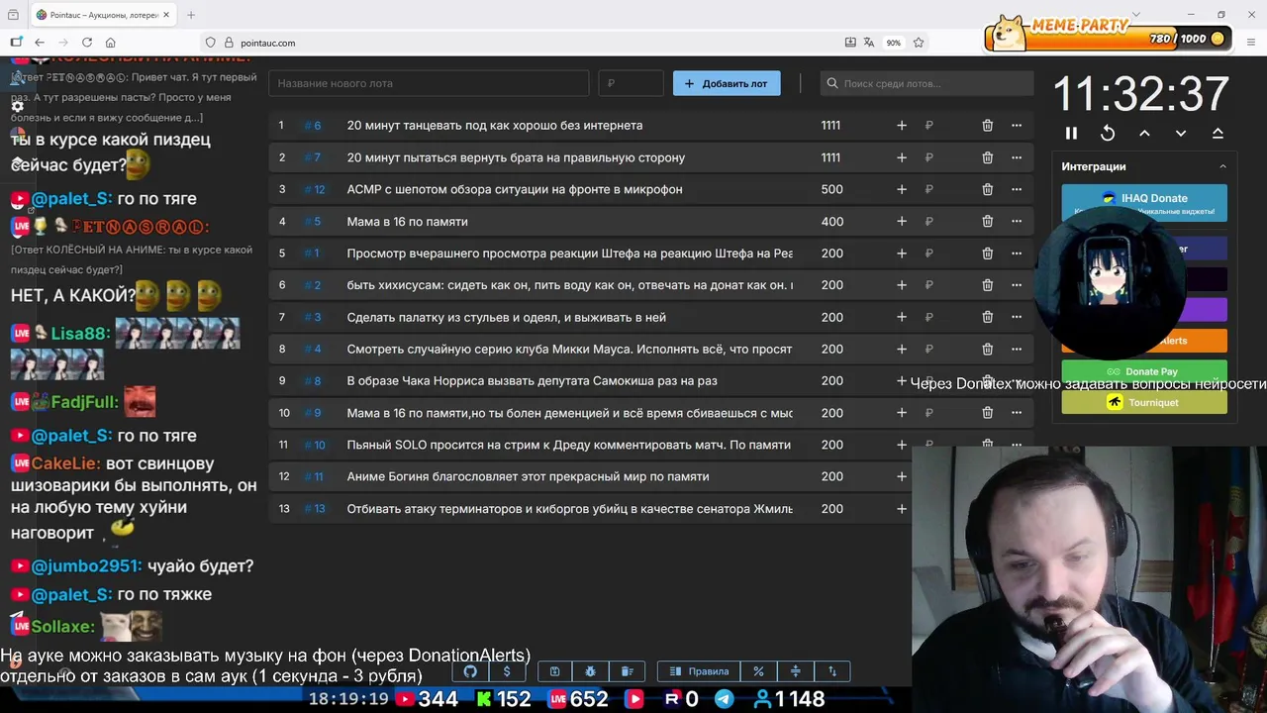This screenshot has height=713, width=1267.
Task: Add amount to lot 'Мама в 16 по памяти'
Action: point(901,222)
